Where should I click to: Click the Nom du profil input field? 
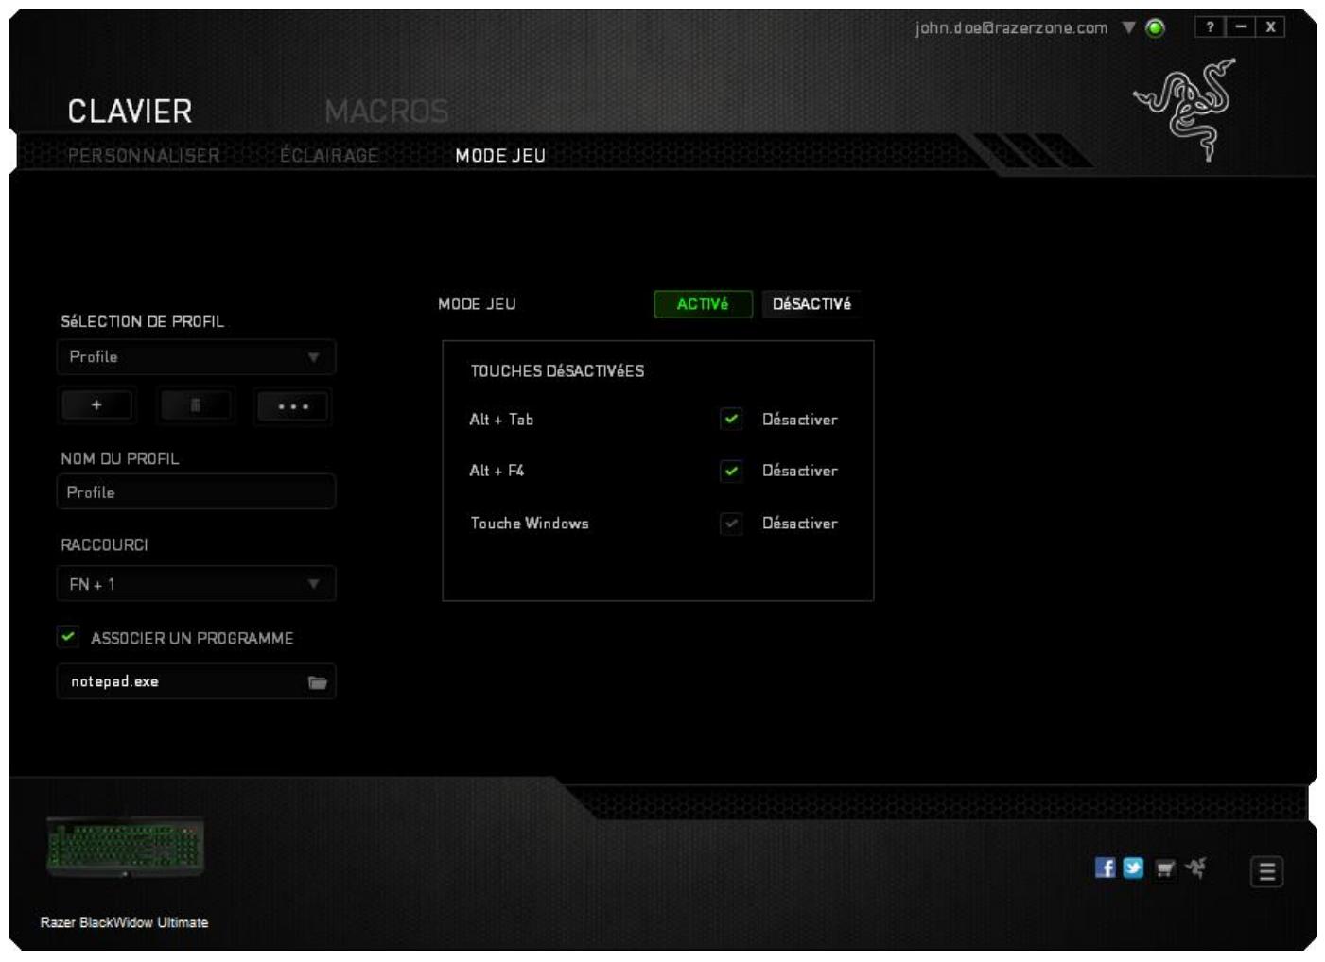coord(197,492)
